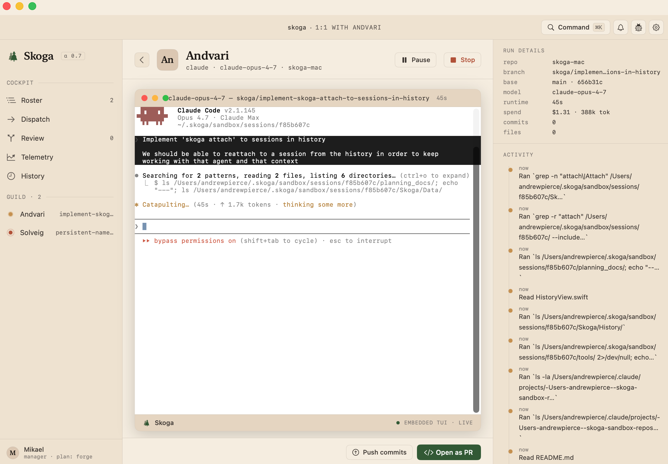The width and height of the screenshot is (668, 464).
Task: Click activity entry ending 'Skoga/History/`'
Action: click(587, 322)
